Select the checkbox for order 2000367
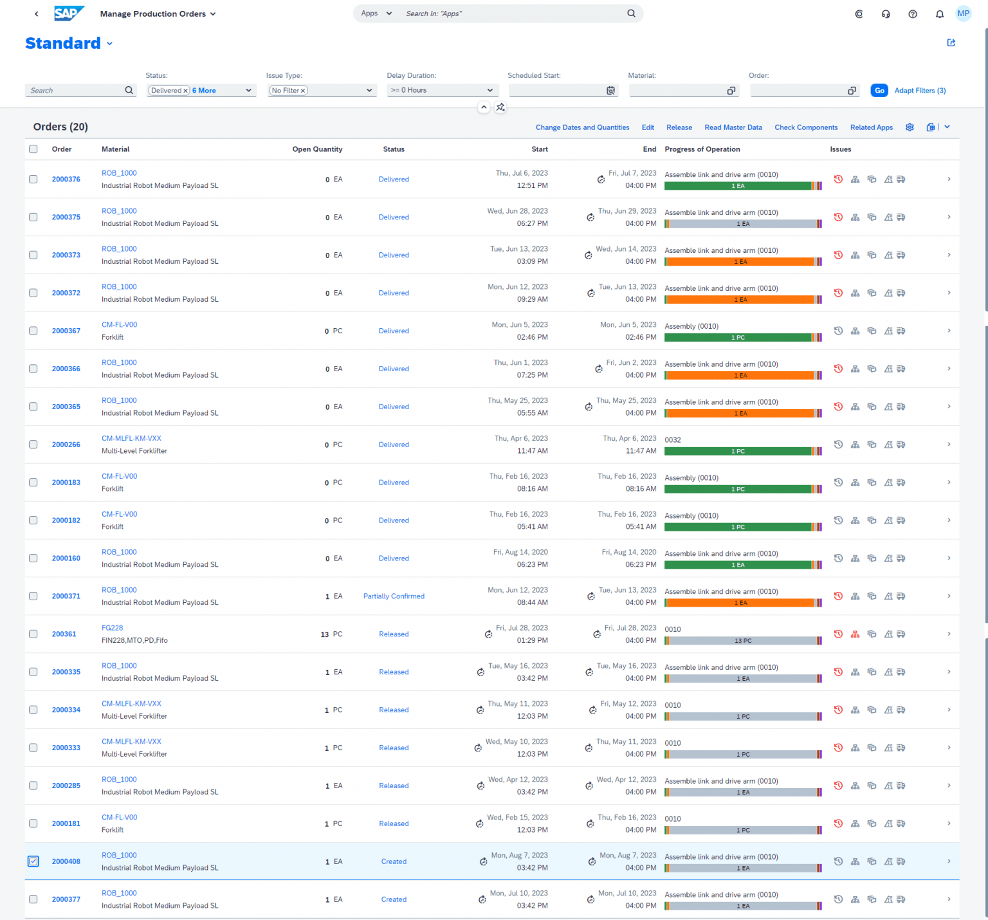 pos(33,331)
